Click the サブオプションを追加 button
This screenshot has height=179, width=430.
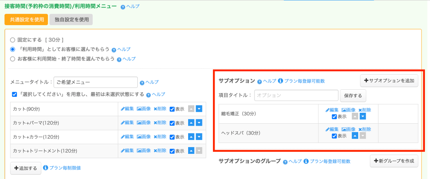(x=389, y=80)
